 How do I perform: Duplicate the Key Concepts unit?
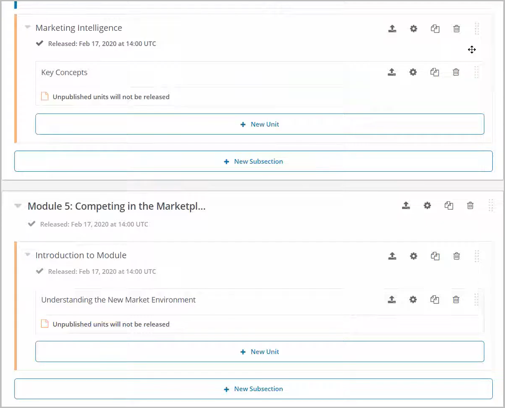pos(435,72)
